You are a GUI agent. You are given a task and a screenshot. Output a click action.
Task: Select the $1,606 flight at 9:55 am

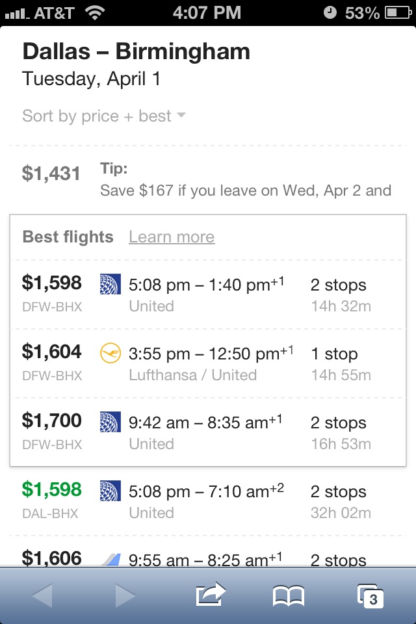point(208,558)
